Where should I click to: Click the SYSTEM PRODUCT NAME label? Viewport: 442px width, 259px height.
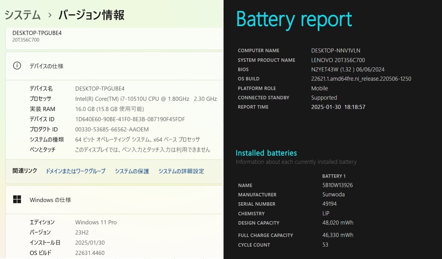pyautogui.click(x=266, y=60)
